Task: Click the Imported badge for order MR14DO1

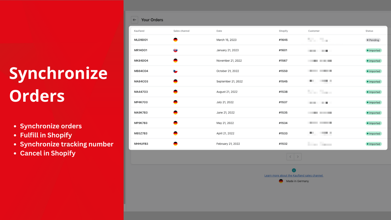Action: coord(374,50)
